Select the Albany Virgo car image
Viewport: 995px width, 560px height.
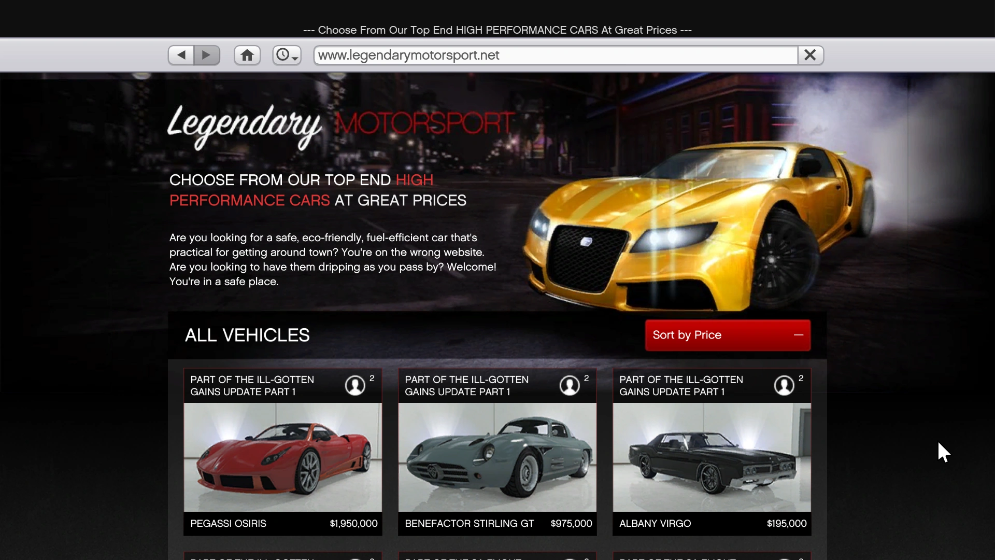tap(712, 457)
